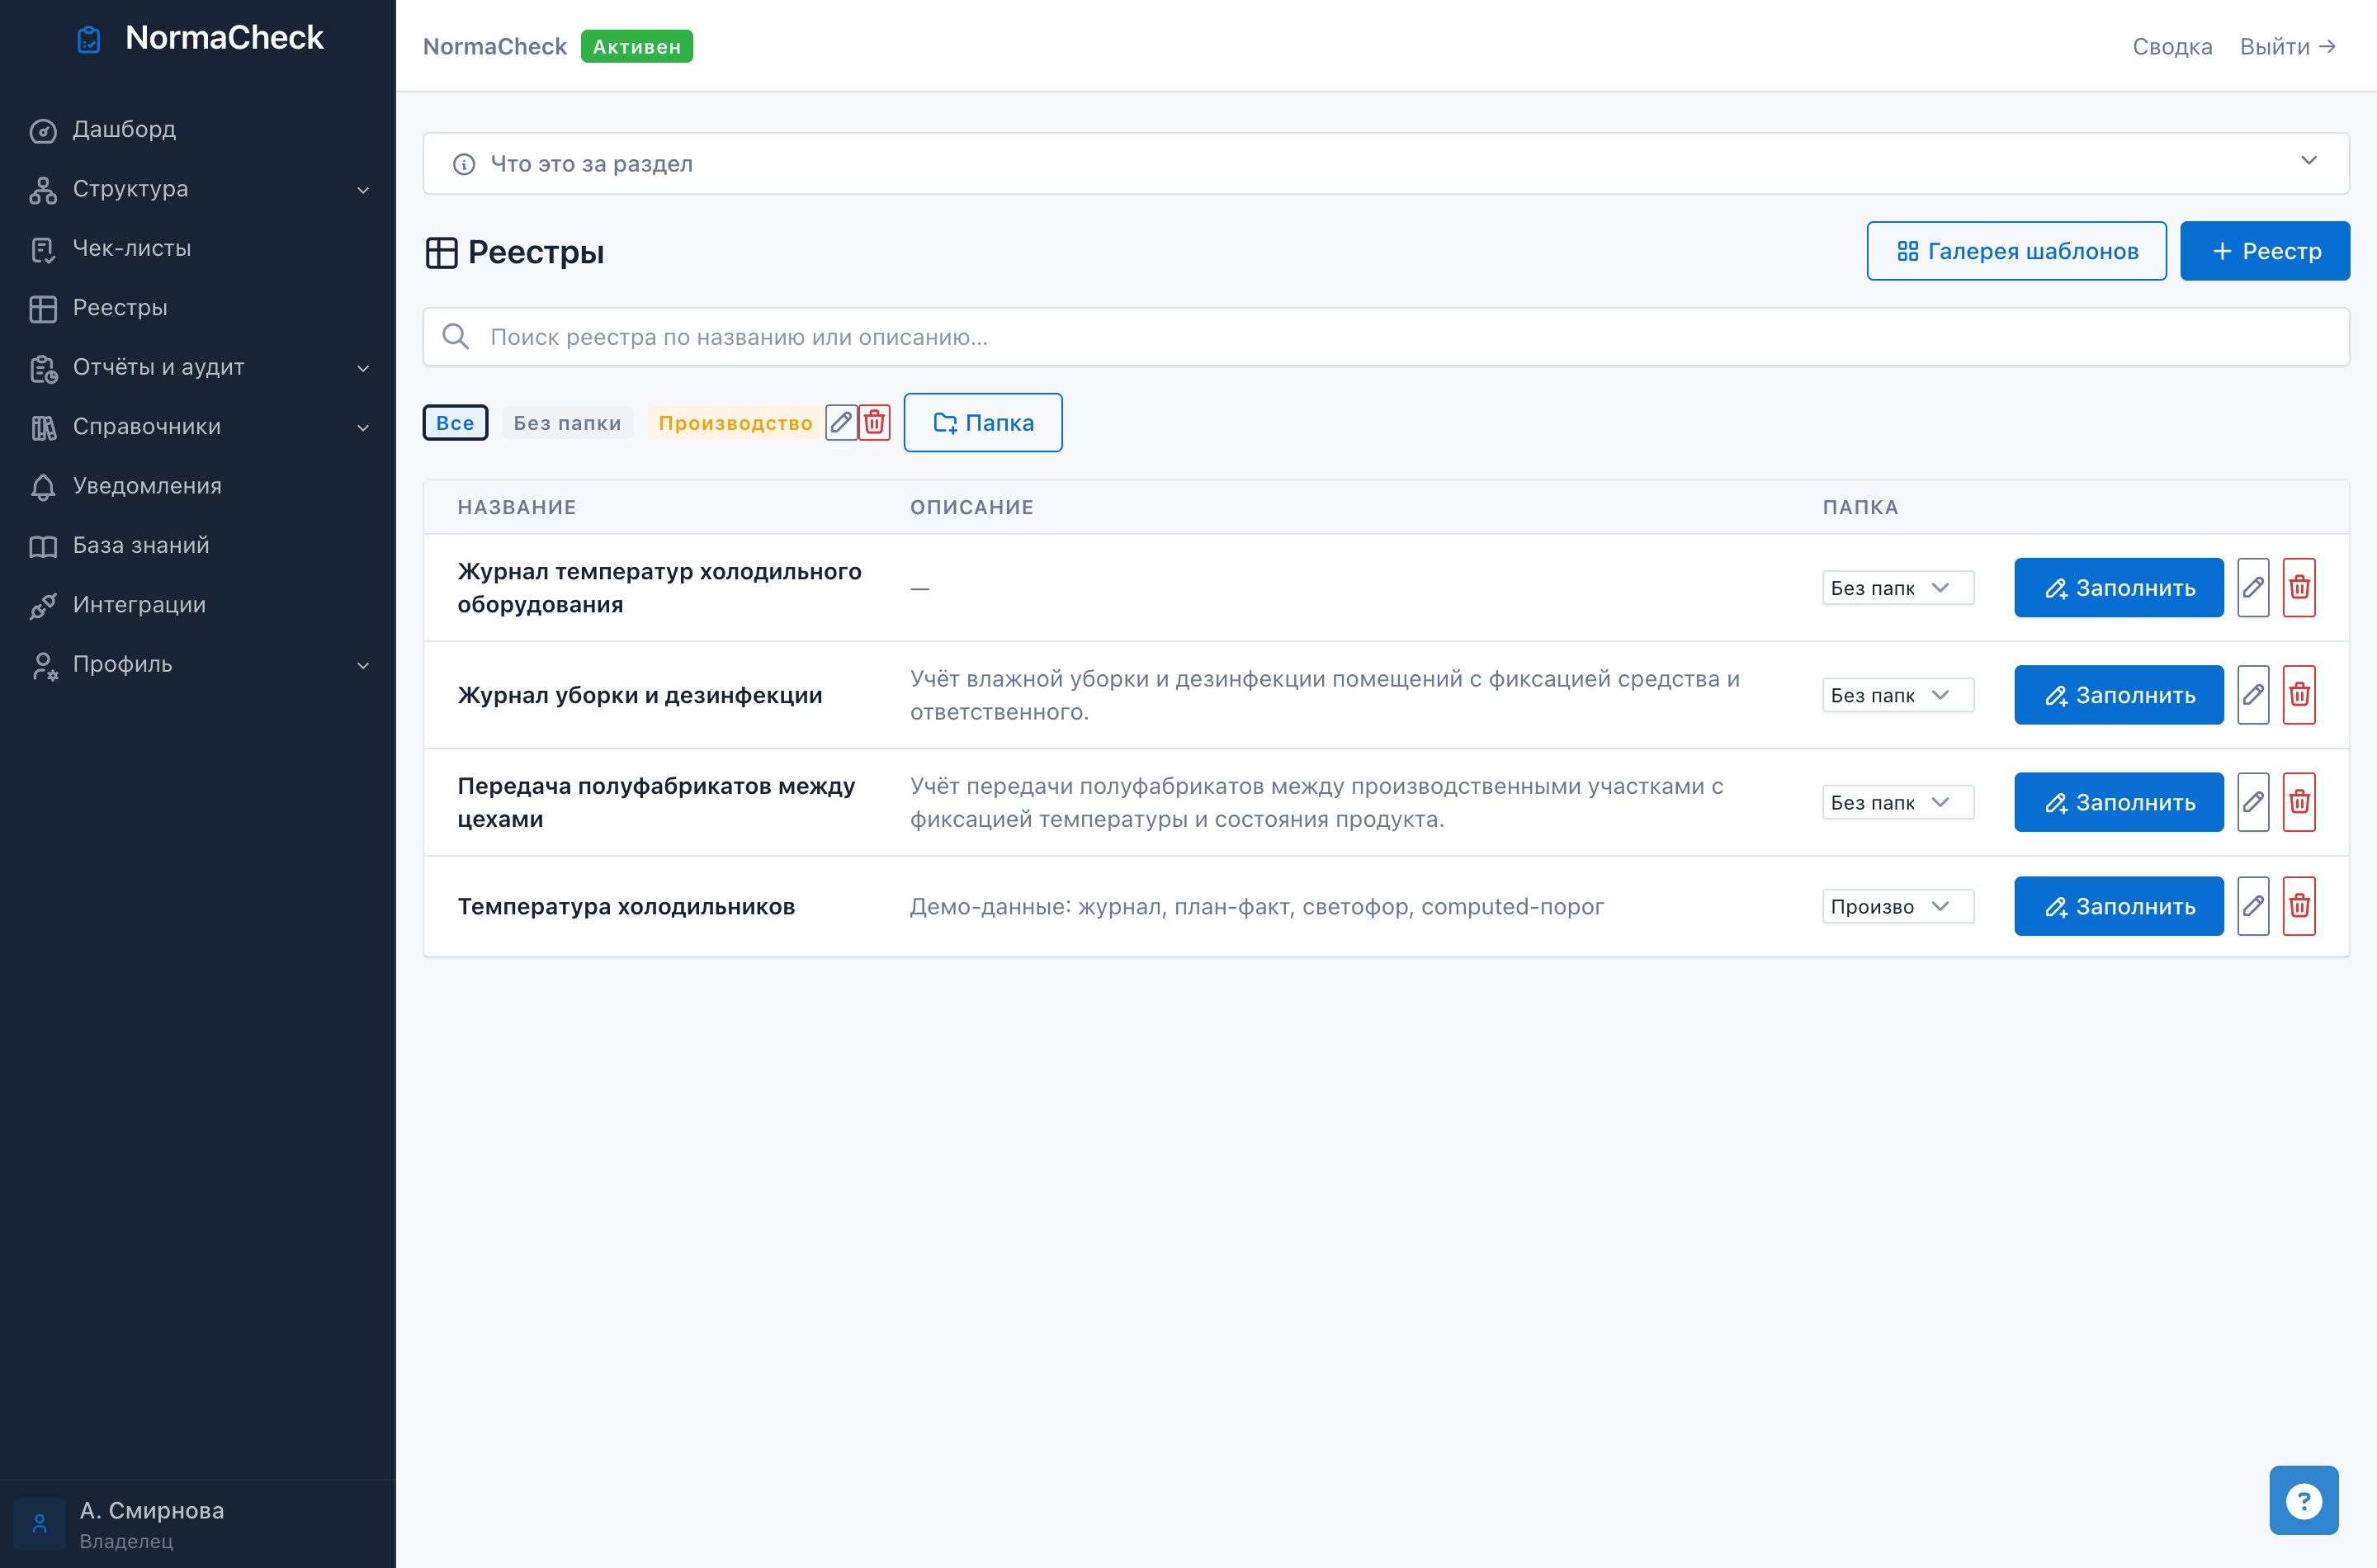
Task: Delete Журнал уборки и дезинфекции trash icon
Action: [2299, 694]
